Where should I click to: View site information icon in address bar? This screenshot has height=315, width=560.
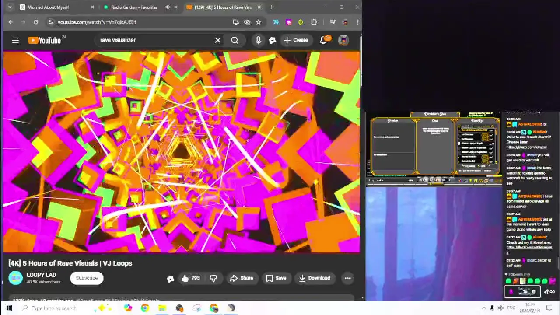(x=51, y=22)
